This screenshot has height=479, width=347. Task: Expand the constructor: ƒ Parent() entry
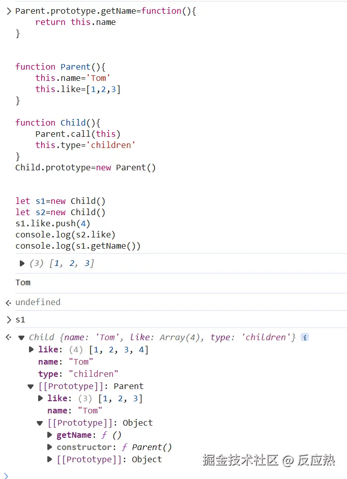pyautogui.click(x=49, y=447)
